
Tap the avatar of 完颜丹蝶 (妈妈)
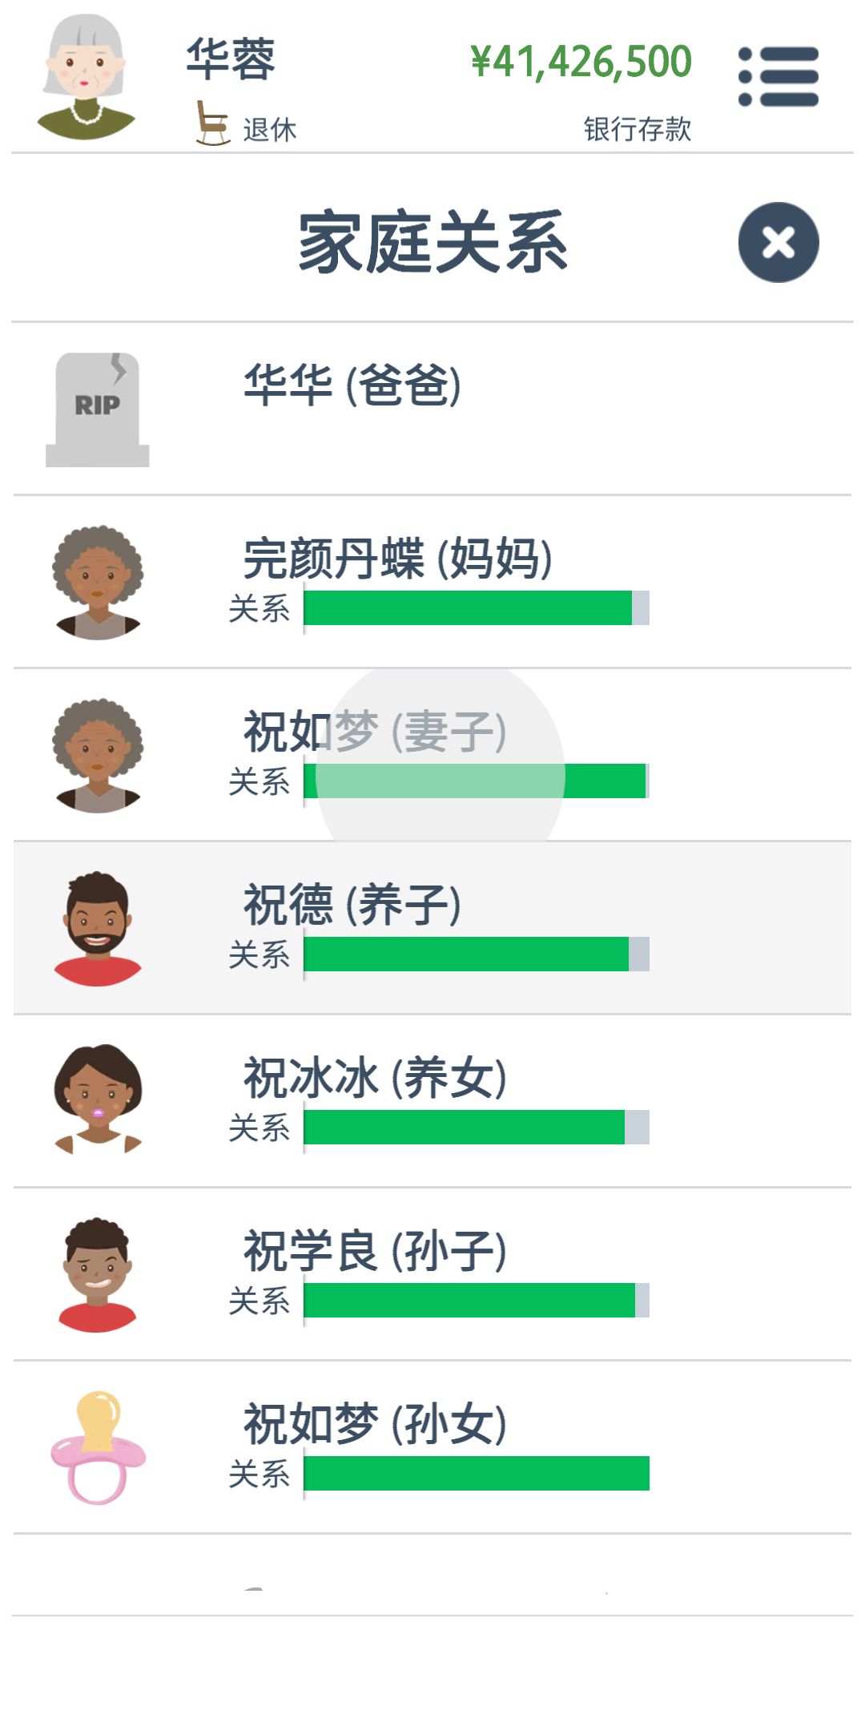tap(98, 583)
